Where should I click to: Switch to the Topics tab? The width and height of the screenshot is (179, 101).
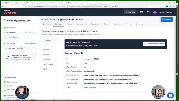69,24
